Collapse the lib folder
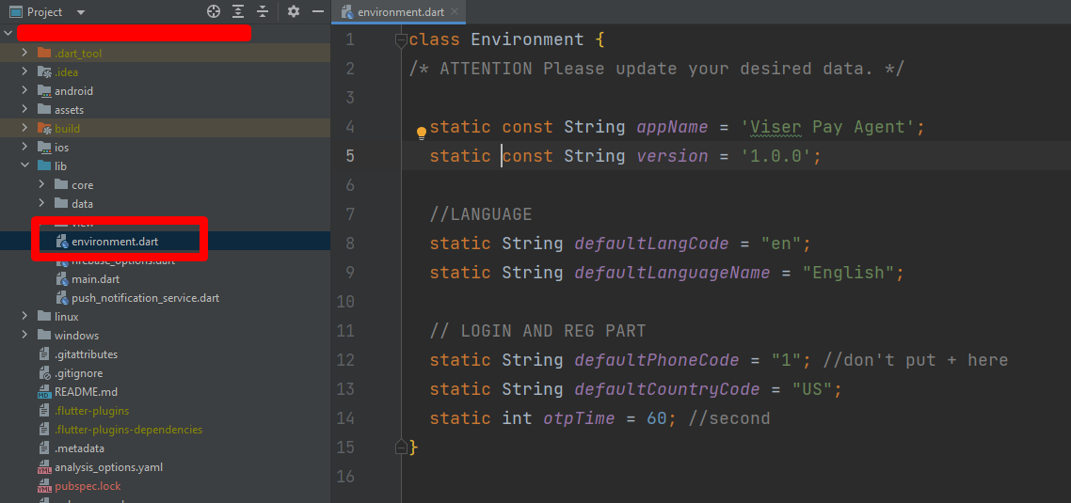 click(x=24, y=166)
